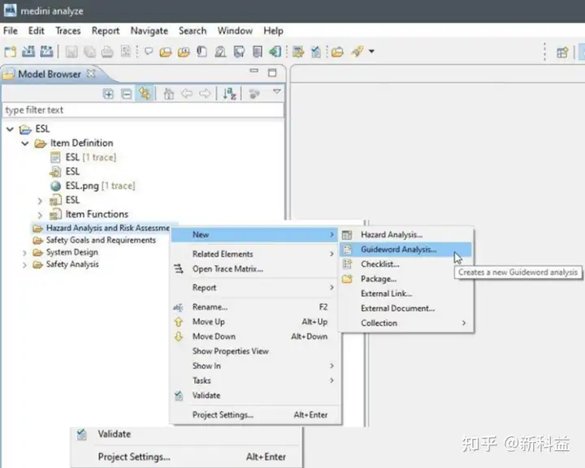Viewport: 585px width, 468px height.
Task: Click the Collapse All icon in Model Browser
Action: pos(127,94)
